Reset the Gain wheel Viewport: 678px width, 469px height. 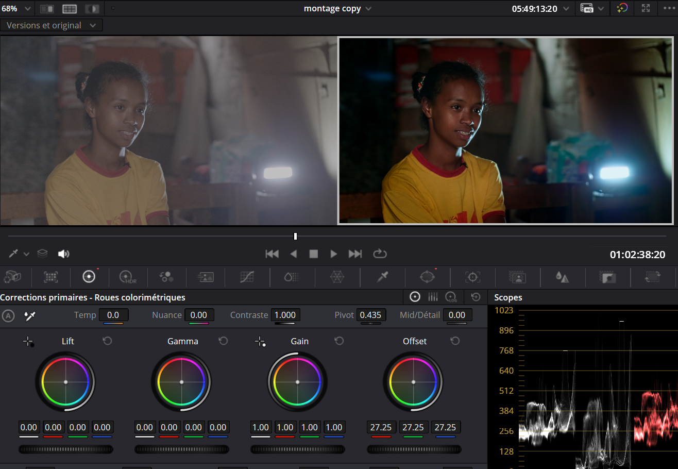(x=339, y=341)
